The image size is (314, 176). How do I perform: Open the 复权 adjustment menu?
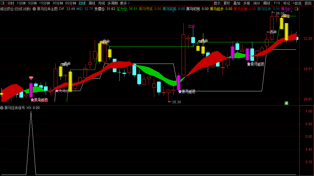[x=227, y=3]
